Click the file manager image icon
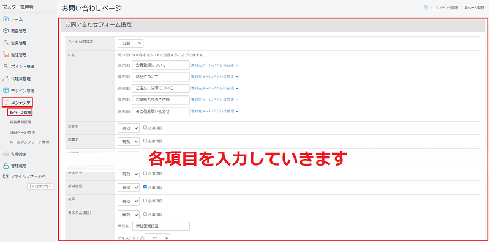The image size is (490, 242). (x=6, y=176)
